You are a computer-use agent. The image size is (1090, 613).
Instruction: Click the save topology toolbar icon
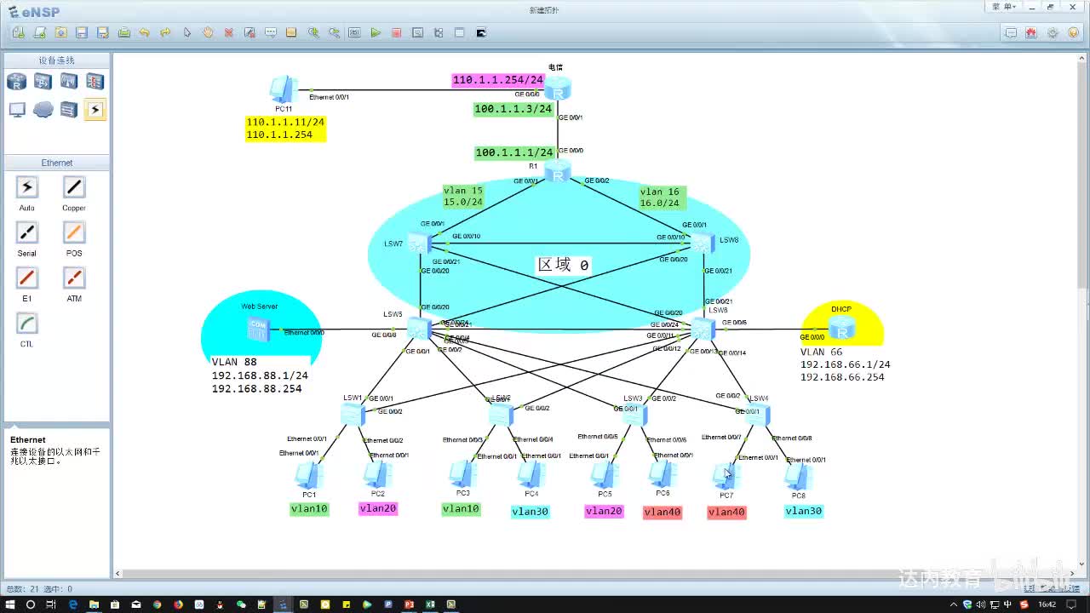[x=82, y=32]
